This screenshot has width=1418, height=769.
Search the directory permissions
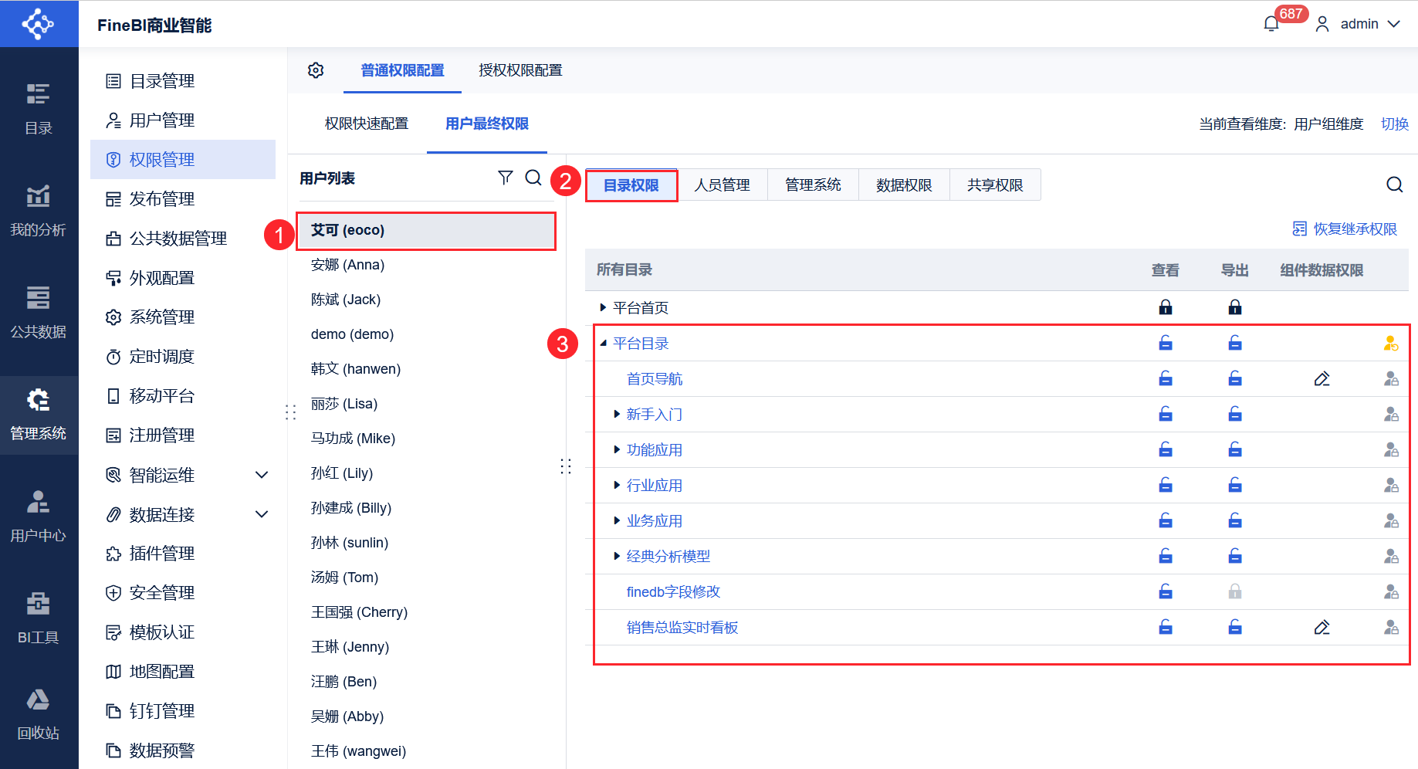coord(1395,185)
